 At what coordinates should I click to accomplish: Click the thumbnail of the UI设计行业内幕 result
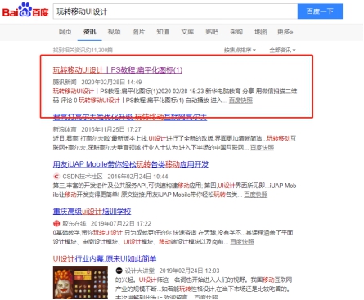pos(80,283)
